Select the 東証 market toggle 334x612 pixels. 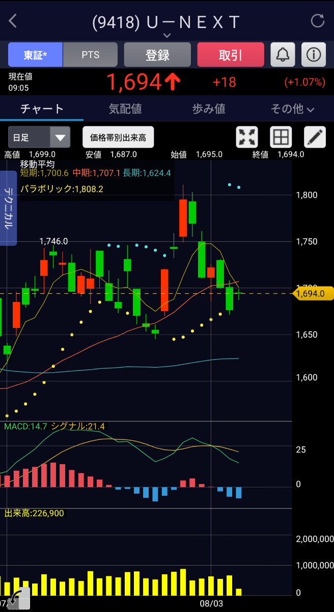pyautogui.click(x=35, y=55)
